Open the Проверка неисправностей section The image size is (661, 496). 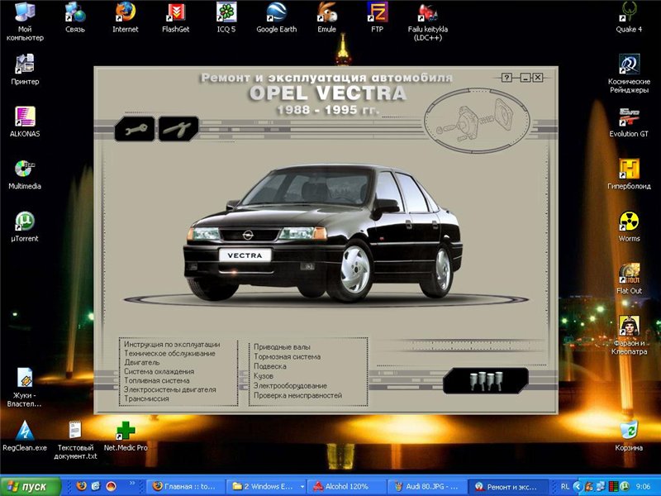(297, 395)
